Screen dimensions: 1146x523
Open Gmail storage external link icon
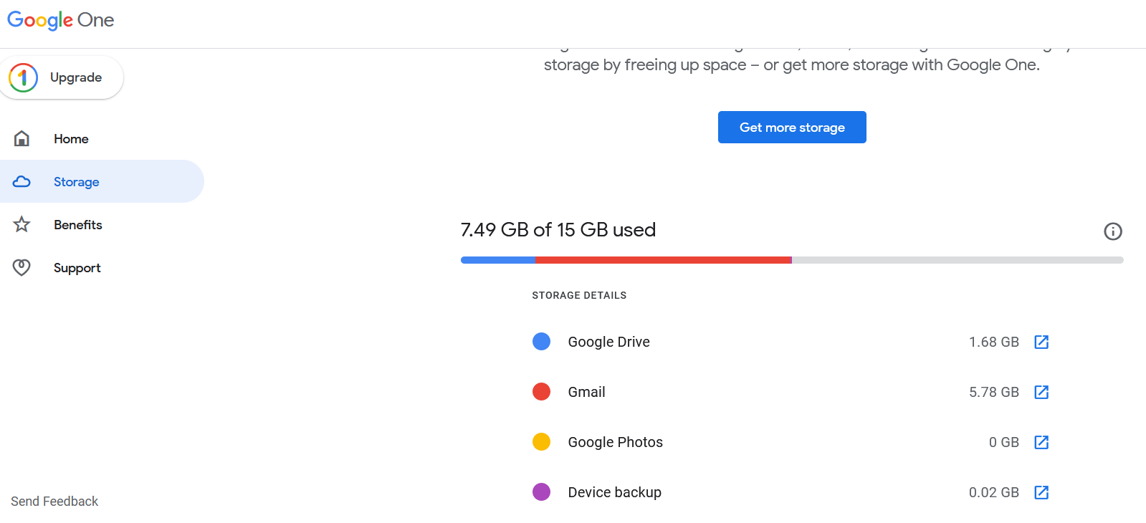point(1041,392)
